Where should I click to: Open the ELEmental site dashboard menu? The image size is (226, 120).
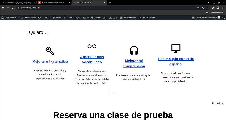(x=13, y=18)
